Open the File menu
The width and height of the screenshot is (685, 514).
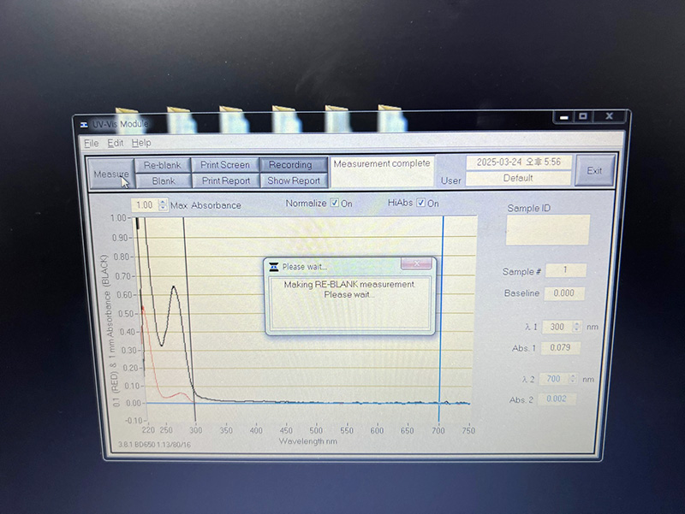pos(91,143)
